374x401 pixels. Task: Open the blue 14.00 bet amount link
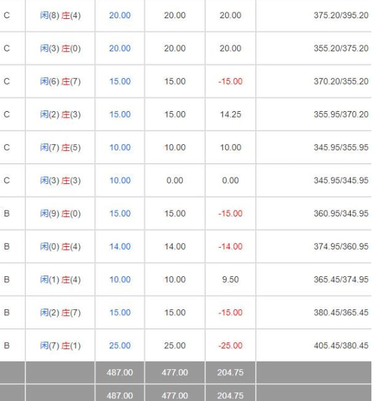(120, 246)
